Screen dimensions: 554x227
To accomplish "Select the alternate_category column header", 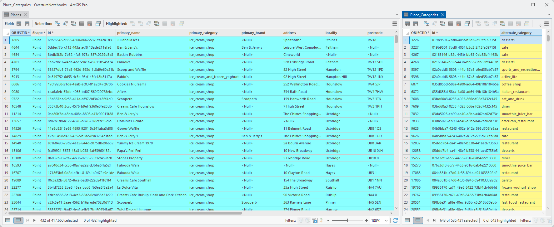I will tap(521, 33).
